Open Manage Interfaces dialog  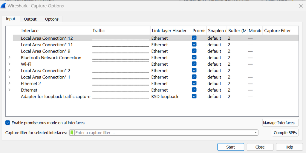(280, 123)
